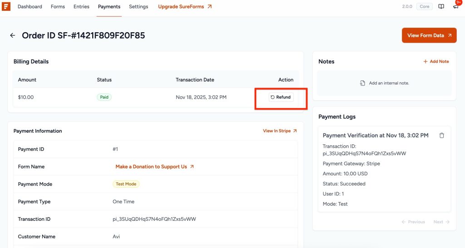This screenshot has height=248, width=465.
Task: Go back using the left arrow icon
Action: click(x=13, y=35)
